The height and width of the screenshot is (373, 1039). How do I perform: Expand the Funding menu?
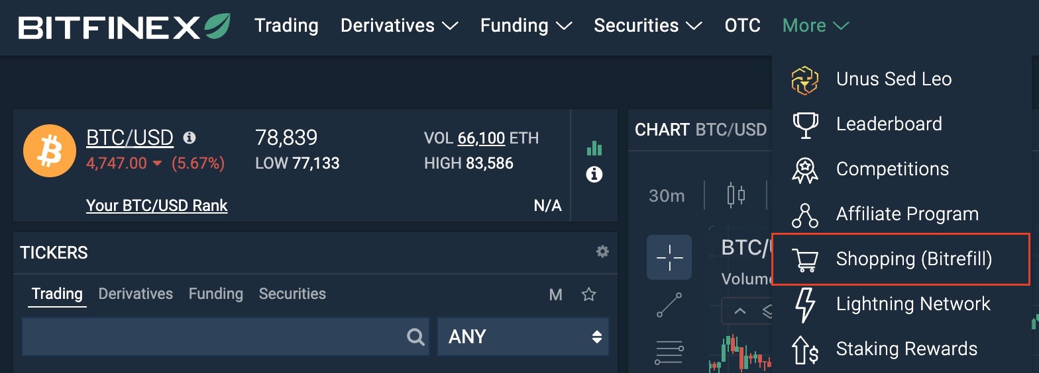526,26
